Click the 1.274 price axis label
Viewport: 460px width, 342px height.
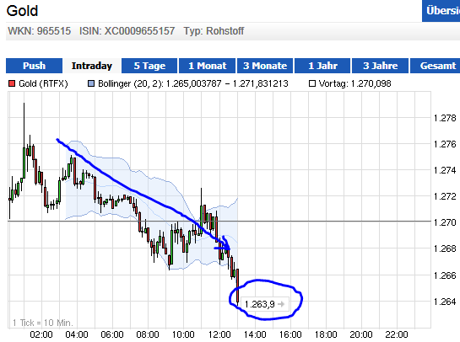coord(445,170)
